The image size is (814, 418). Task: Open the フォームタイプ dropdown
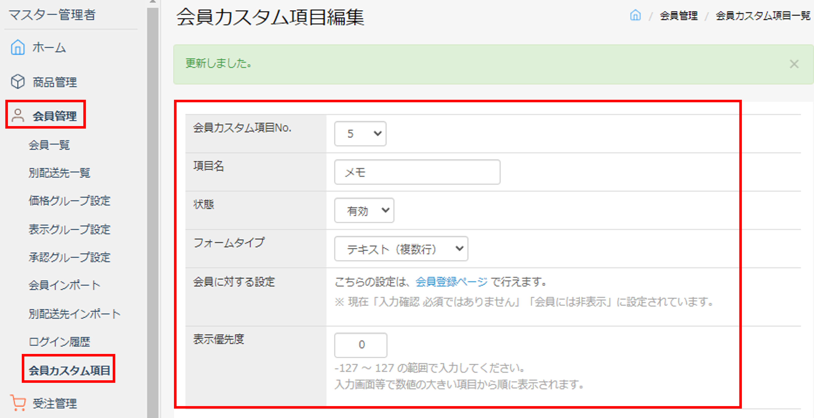pos(401,249)
